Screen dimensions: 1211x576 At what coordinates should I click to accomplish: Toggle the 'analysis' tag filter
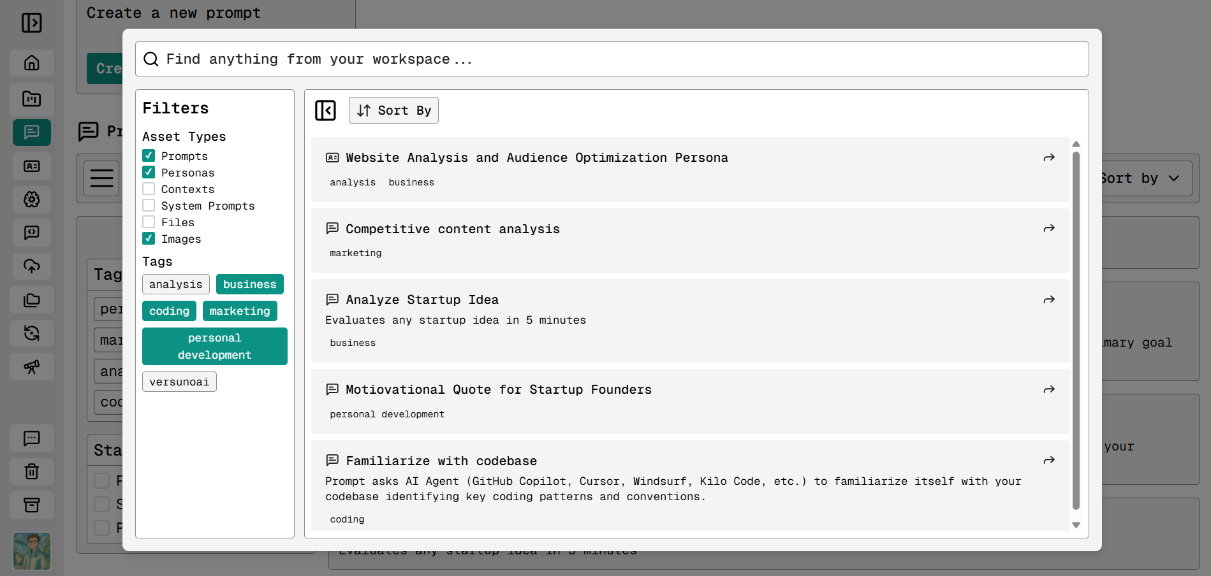tap(175, 284)
